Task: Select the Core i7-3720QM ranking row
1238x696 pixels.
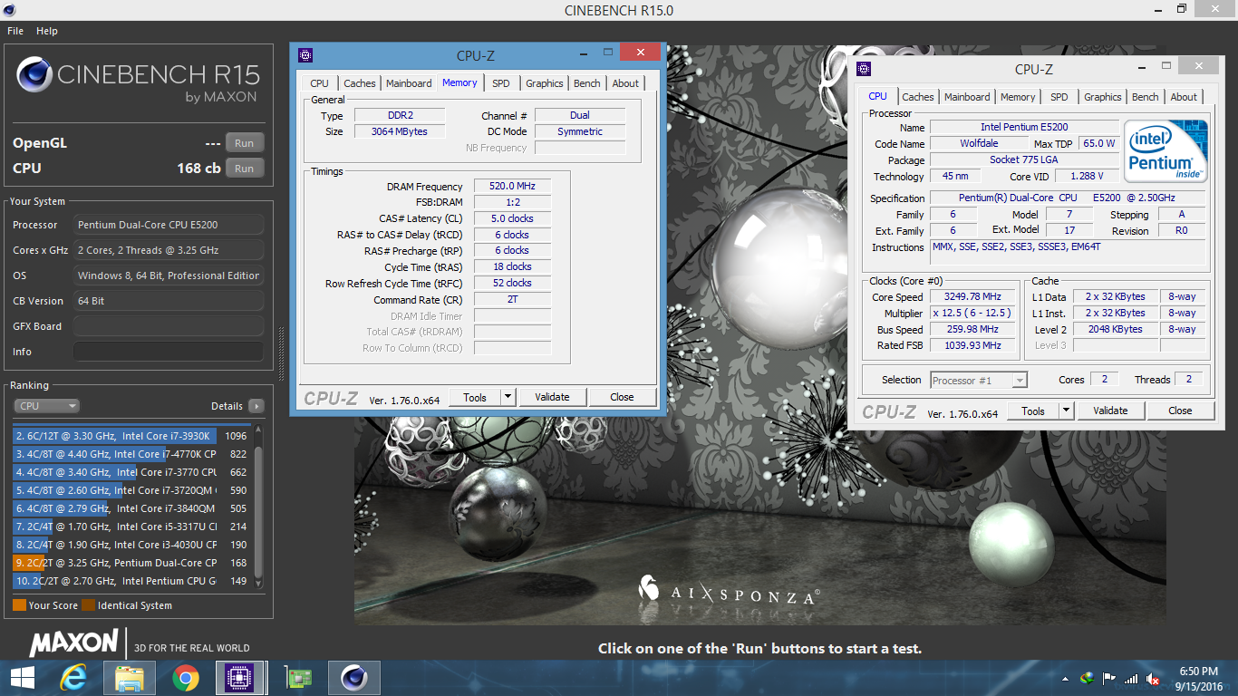Action: coord(131,490)
